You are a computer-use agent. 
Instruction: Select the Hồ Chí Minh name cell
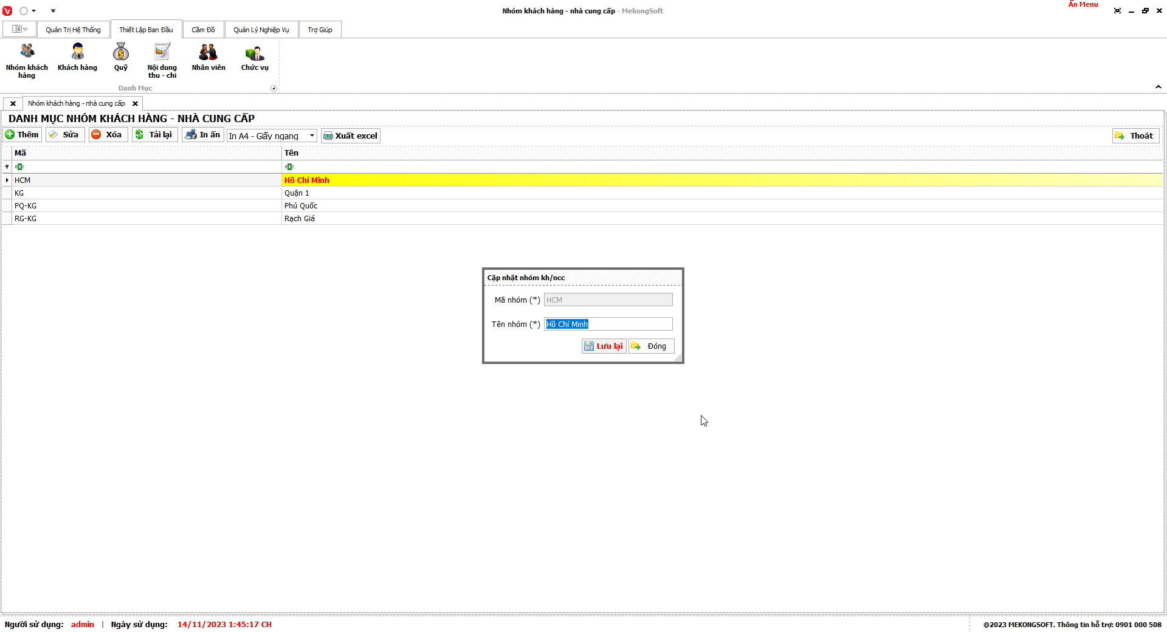tap(722, 180)
